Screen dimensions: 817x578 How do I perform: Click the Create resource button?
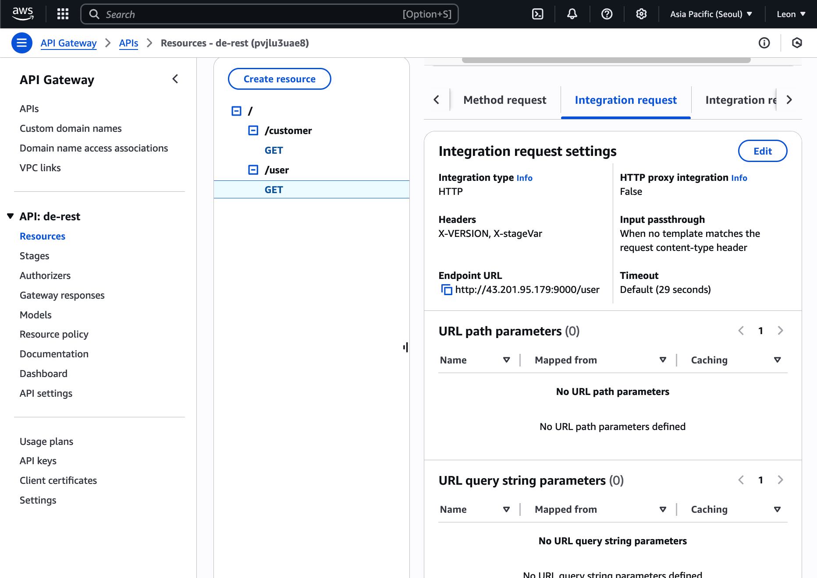tap(280, 79)
